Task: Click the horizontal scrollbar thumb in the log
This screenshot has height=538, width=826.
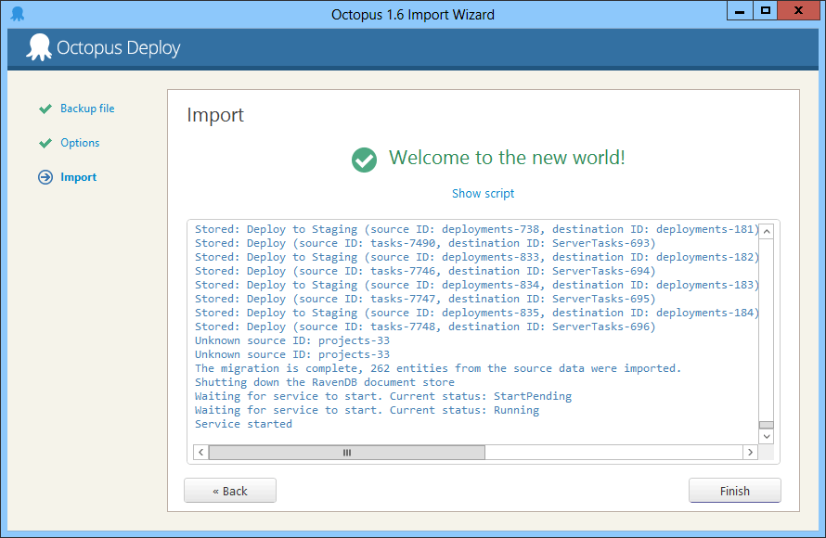Action: click(x=346, y=453)
